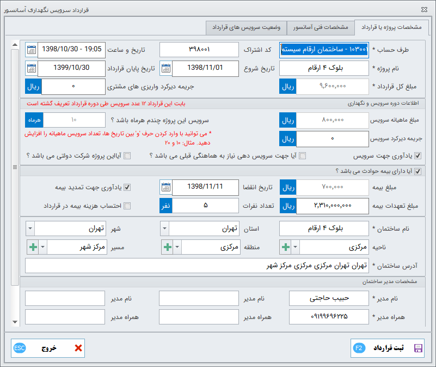This screenshot has width=436, height=367.
Task: Click scrollbar up arrow
Action: pyautogui.click(x=15, y=45)
